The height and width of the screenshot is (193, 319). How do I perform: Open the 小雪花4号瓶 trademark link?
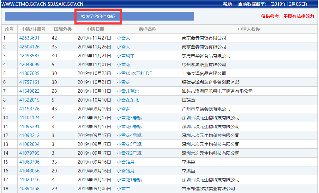point(129,135)
